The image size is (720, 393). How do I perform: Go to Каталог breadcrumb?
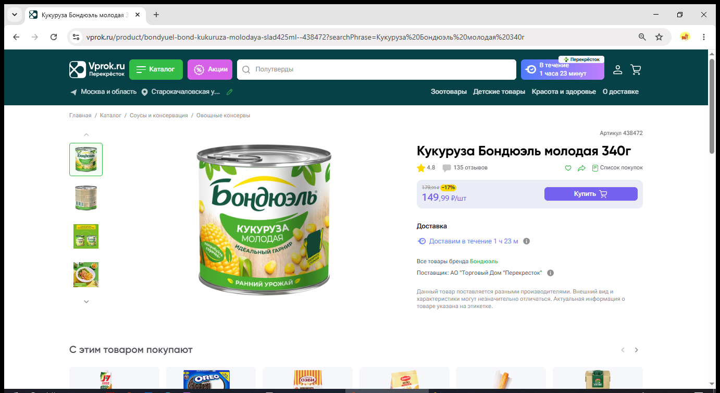point(110,115)
